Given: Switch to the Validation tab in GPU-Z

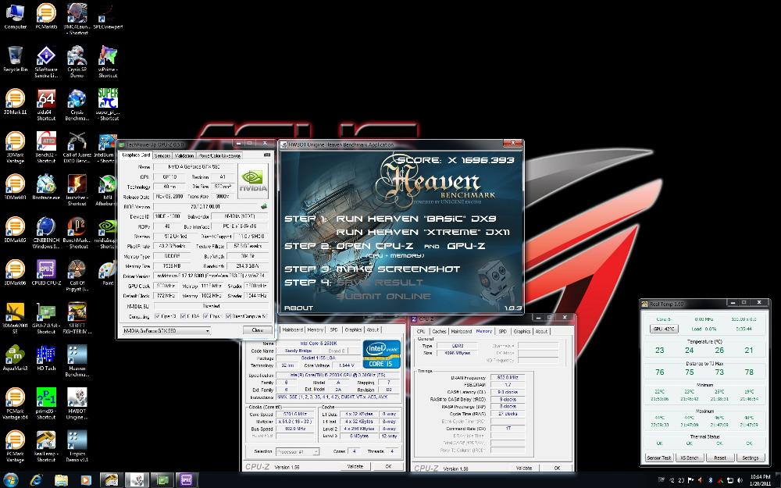Looking at the screenshot, I should [184, 155].
